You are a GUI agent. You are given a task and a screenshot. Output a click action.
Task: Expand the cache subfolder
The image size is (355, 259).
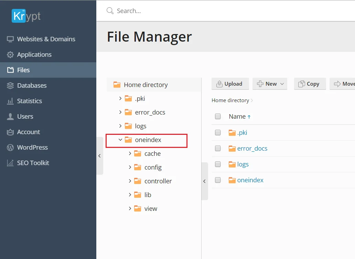point(130,153)
